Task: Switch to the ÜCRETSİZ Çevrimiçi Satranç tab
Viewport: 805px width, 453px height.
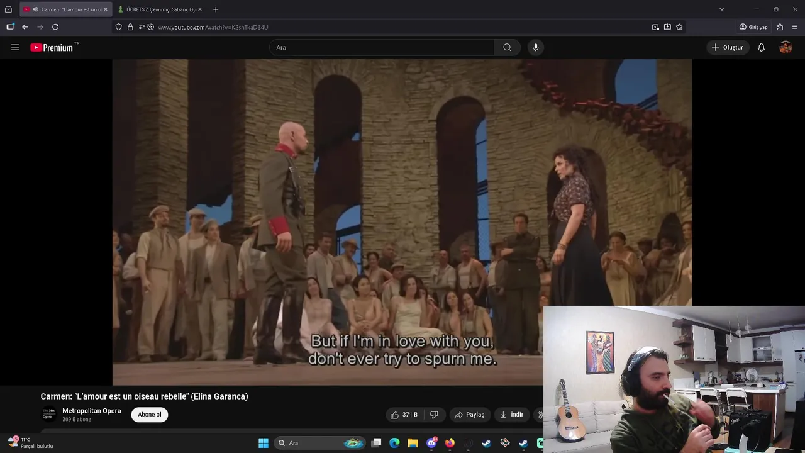Action: click(160, 9)
